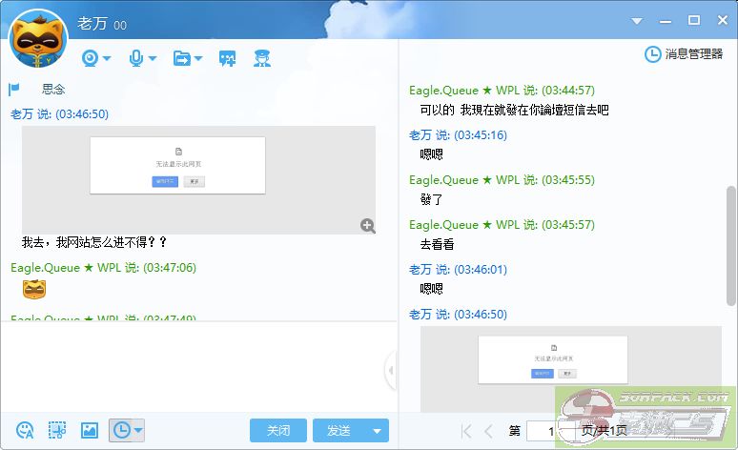Click the 发送 button
738x450 pixels.
pyautogui.click(x=338, y=430)
